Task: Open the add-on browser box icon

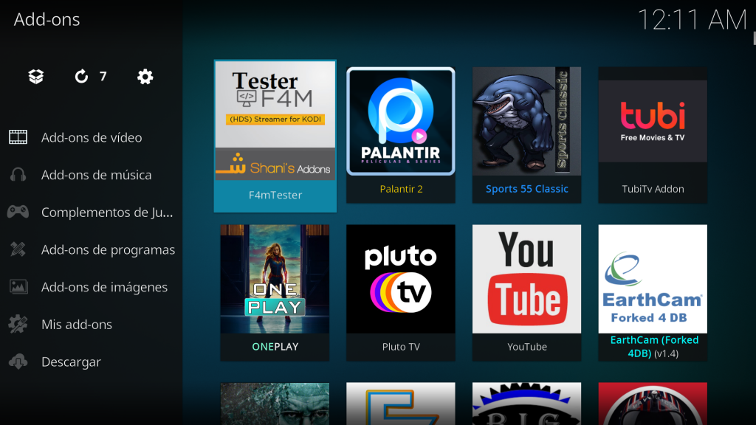Action: click(36, 77)
